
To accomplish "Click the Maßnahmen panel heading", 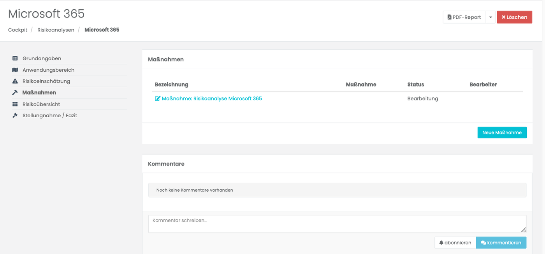I will coord(166,60).
